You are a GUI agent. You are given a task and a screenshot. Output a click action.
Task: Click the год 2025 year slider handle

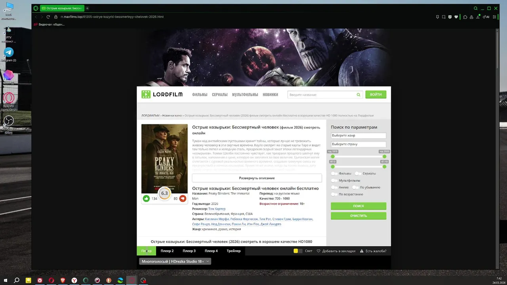(384, 156)
